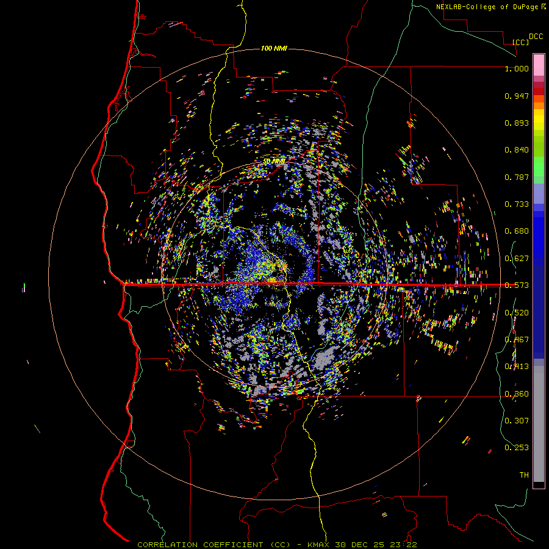Viewport: 549px width, 549px height.
Task: Click the 0.573 legend value
Action: [517, 285]
